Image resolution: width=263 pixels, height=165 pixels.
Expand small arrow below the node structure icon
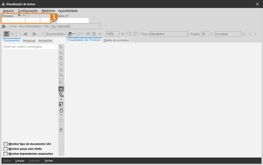click(61, 99)
